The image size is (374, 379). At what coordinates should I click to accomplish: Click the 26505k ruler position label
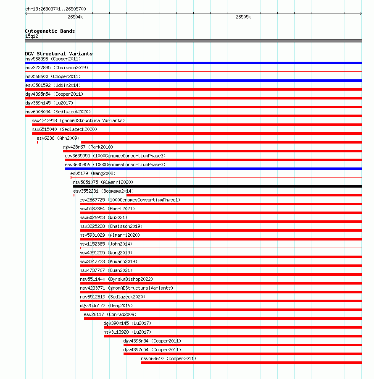(243, 17)
